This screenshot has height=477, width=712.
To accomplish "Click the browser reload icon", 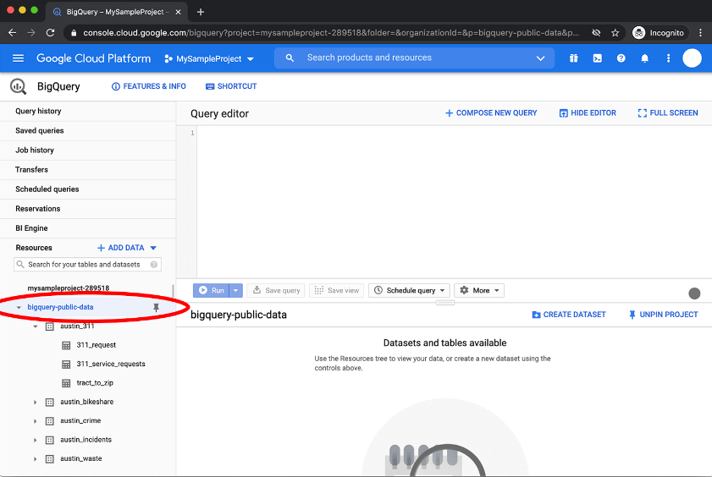I will [x=51, y=33].
